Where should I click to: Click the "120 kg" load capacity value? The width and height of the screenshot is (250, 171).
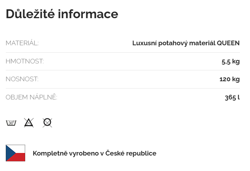pyautogui.click(x=229, y=79)
